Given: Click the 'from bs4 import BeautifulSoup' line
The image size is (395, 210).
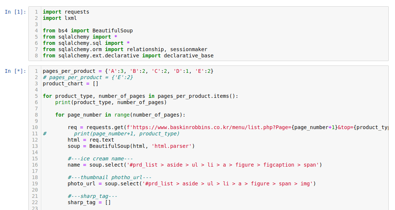Looking at the screenshot, I should tap(88, 31).
